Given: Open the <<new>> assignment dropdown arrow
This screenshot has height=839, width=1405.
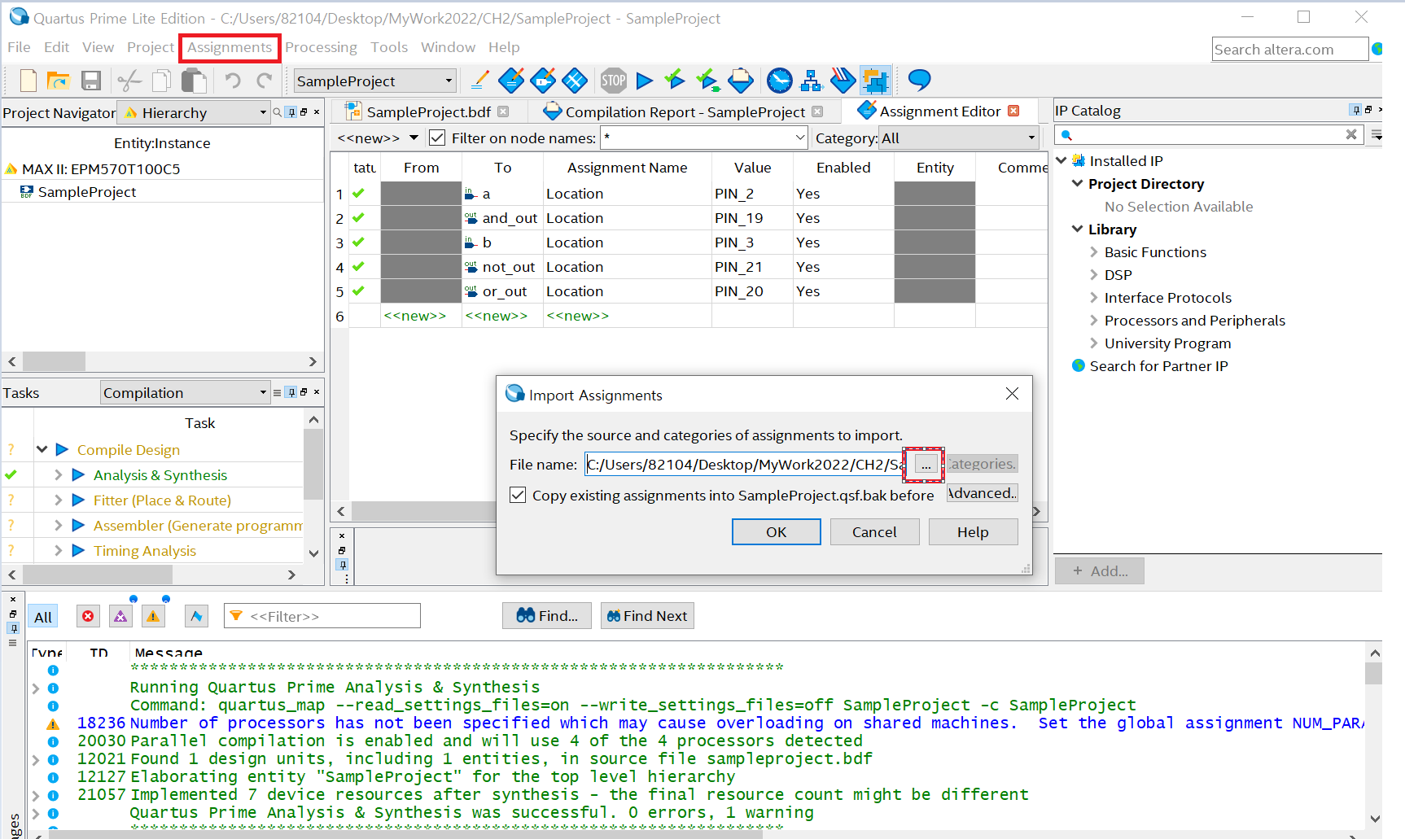Looking at the screenshot, I should 414,138.
